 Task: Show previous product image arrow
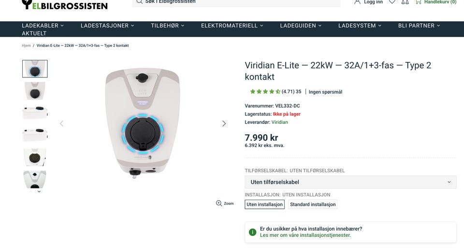[61, 124]
